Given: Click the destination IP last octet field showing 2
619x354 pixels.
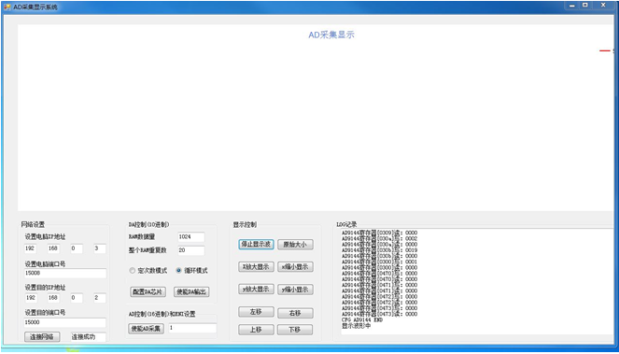Looking at the screenshot, I should [100, 298].
